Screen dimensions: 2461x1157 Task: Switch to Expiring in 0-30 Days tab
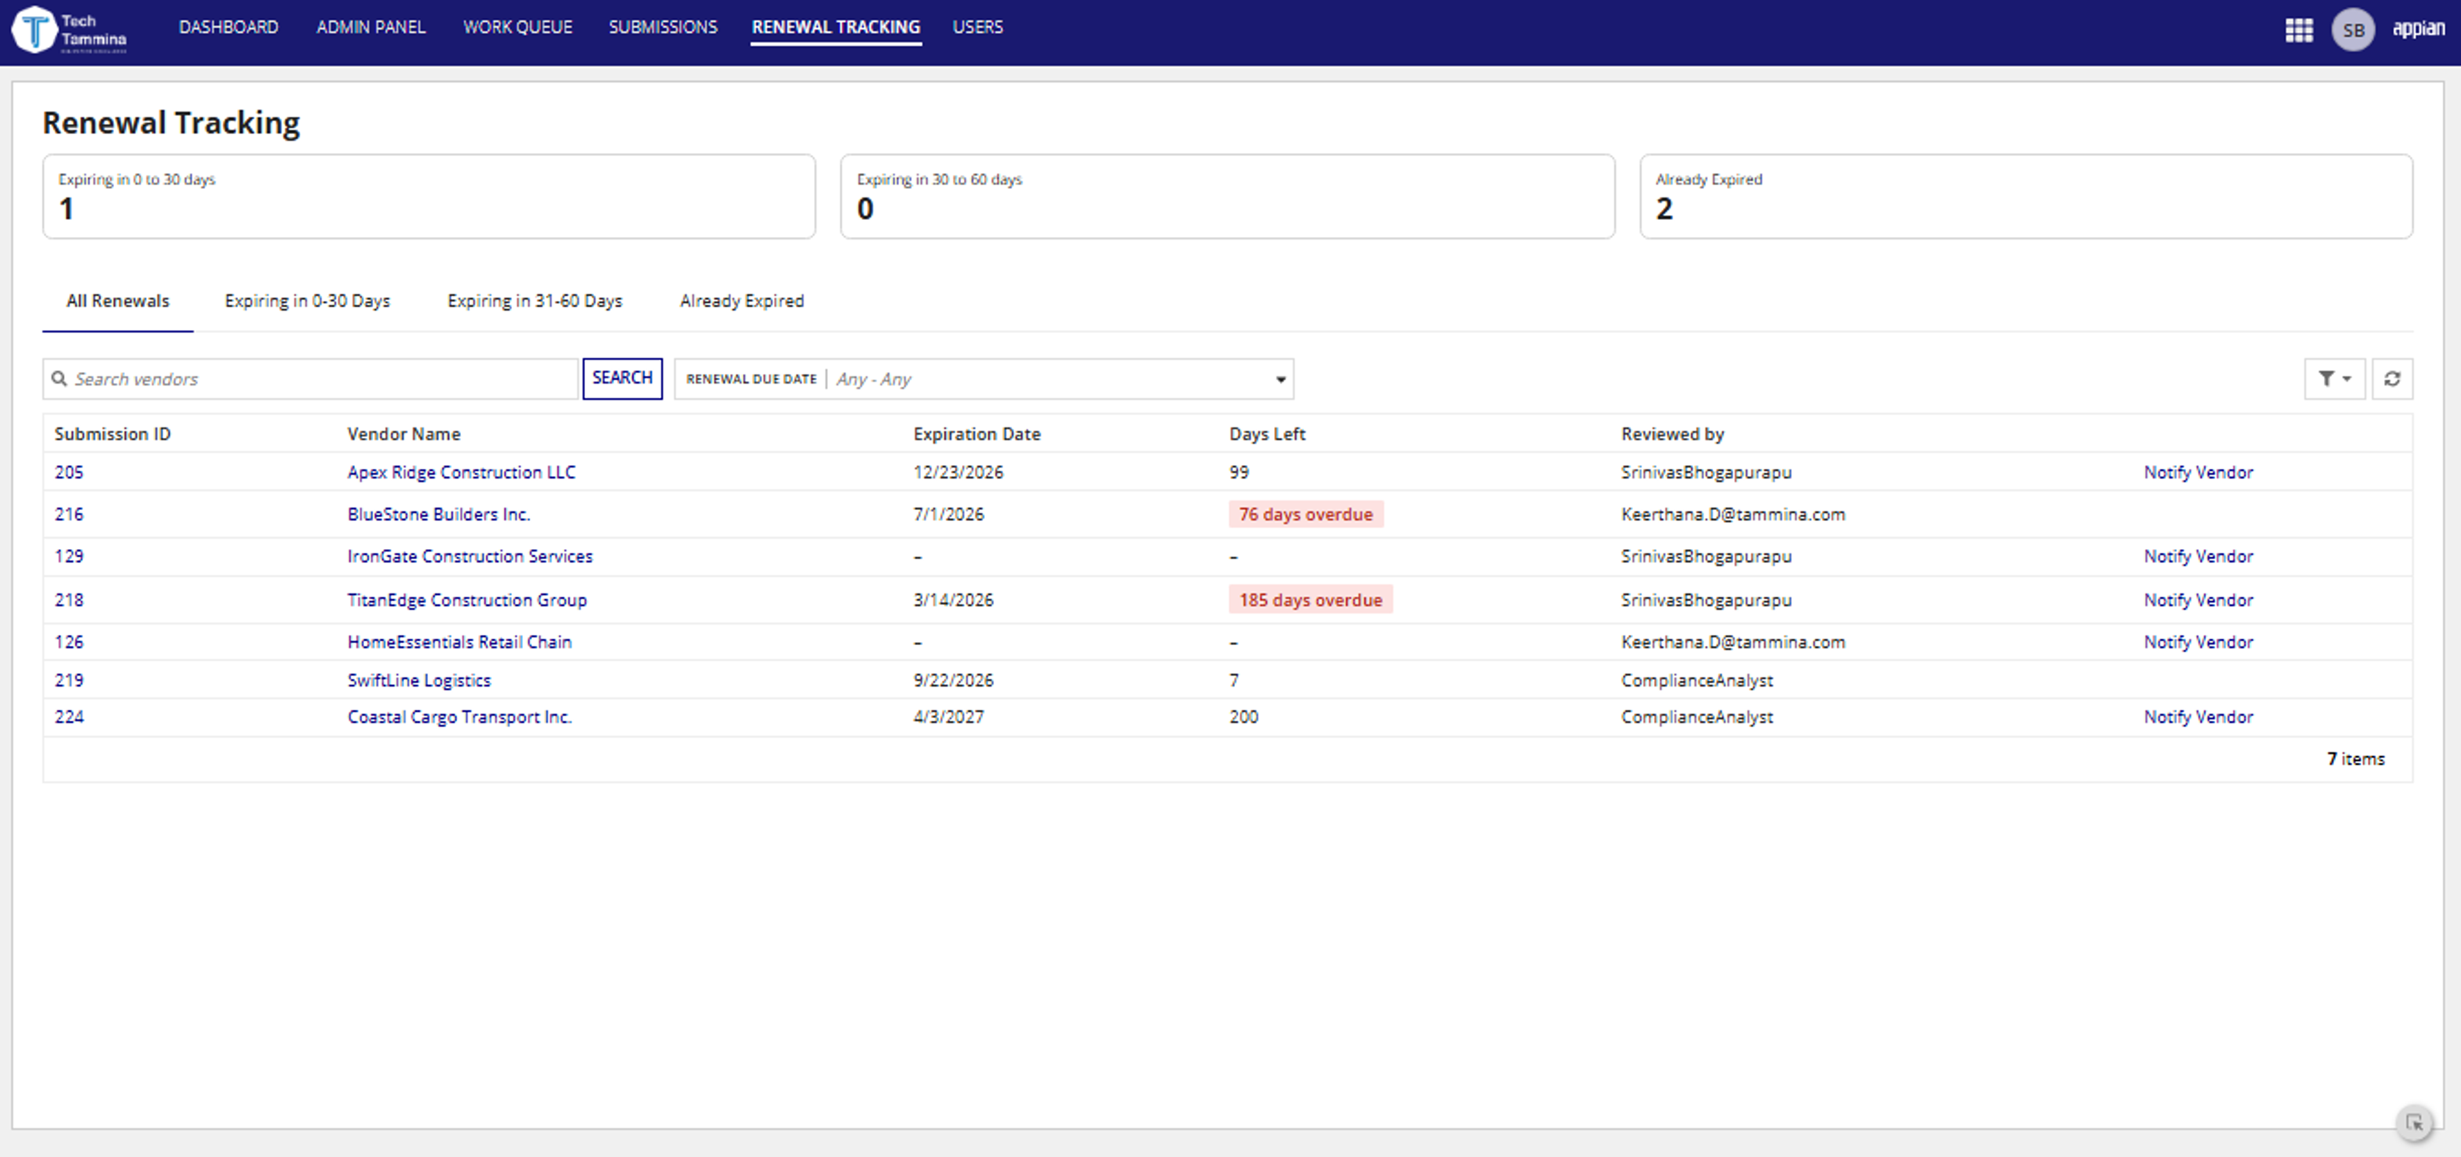click(308, 300)
